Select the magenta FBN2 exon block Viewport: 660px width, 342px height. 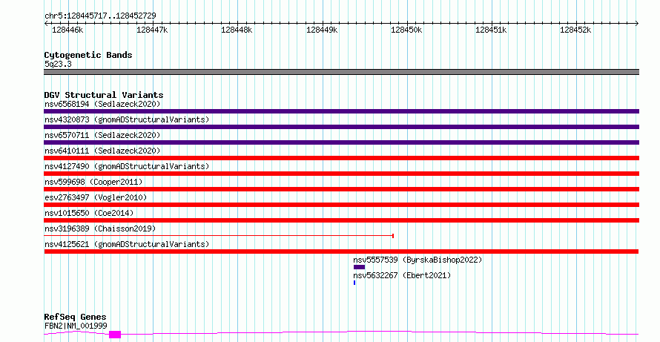[115, 335]
